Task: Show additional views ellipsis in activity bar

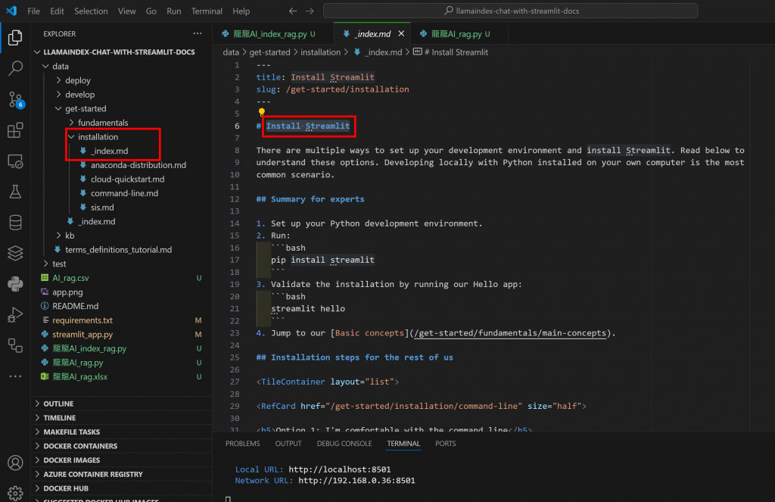Action: [15, 376]
